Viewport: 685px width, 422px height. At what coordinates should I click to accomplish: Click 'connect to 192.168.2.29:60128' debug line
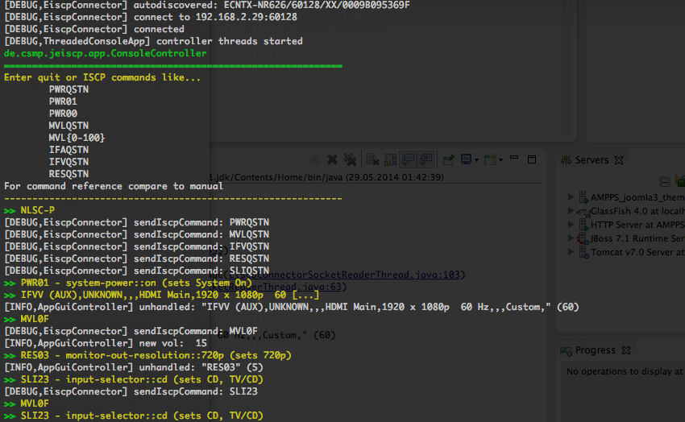151,17
